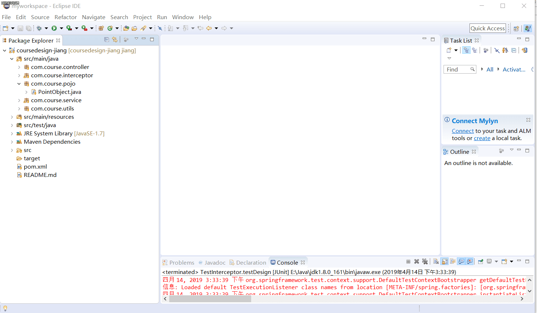Screen dimensions: 537x313
Task: Toggle Show Only My Tasks in Task List
Action: [x=505, y=50]
